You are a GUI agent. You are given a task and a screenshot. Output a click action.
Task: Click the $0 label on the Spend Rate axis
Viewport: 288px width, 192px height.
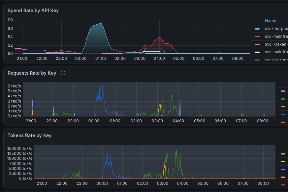pos(10,54)
